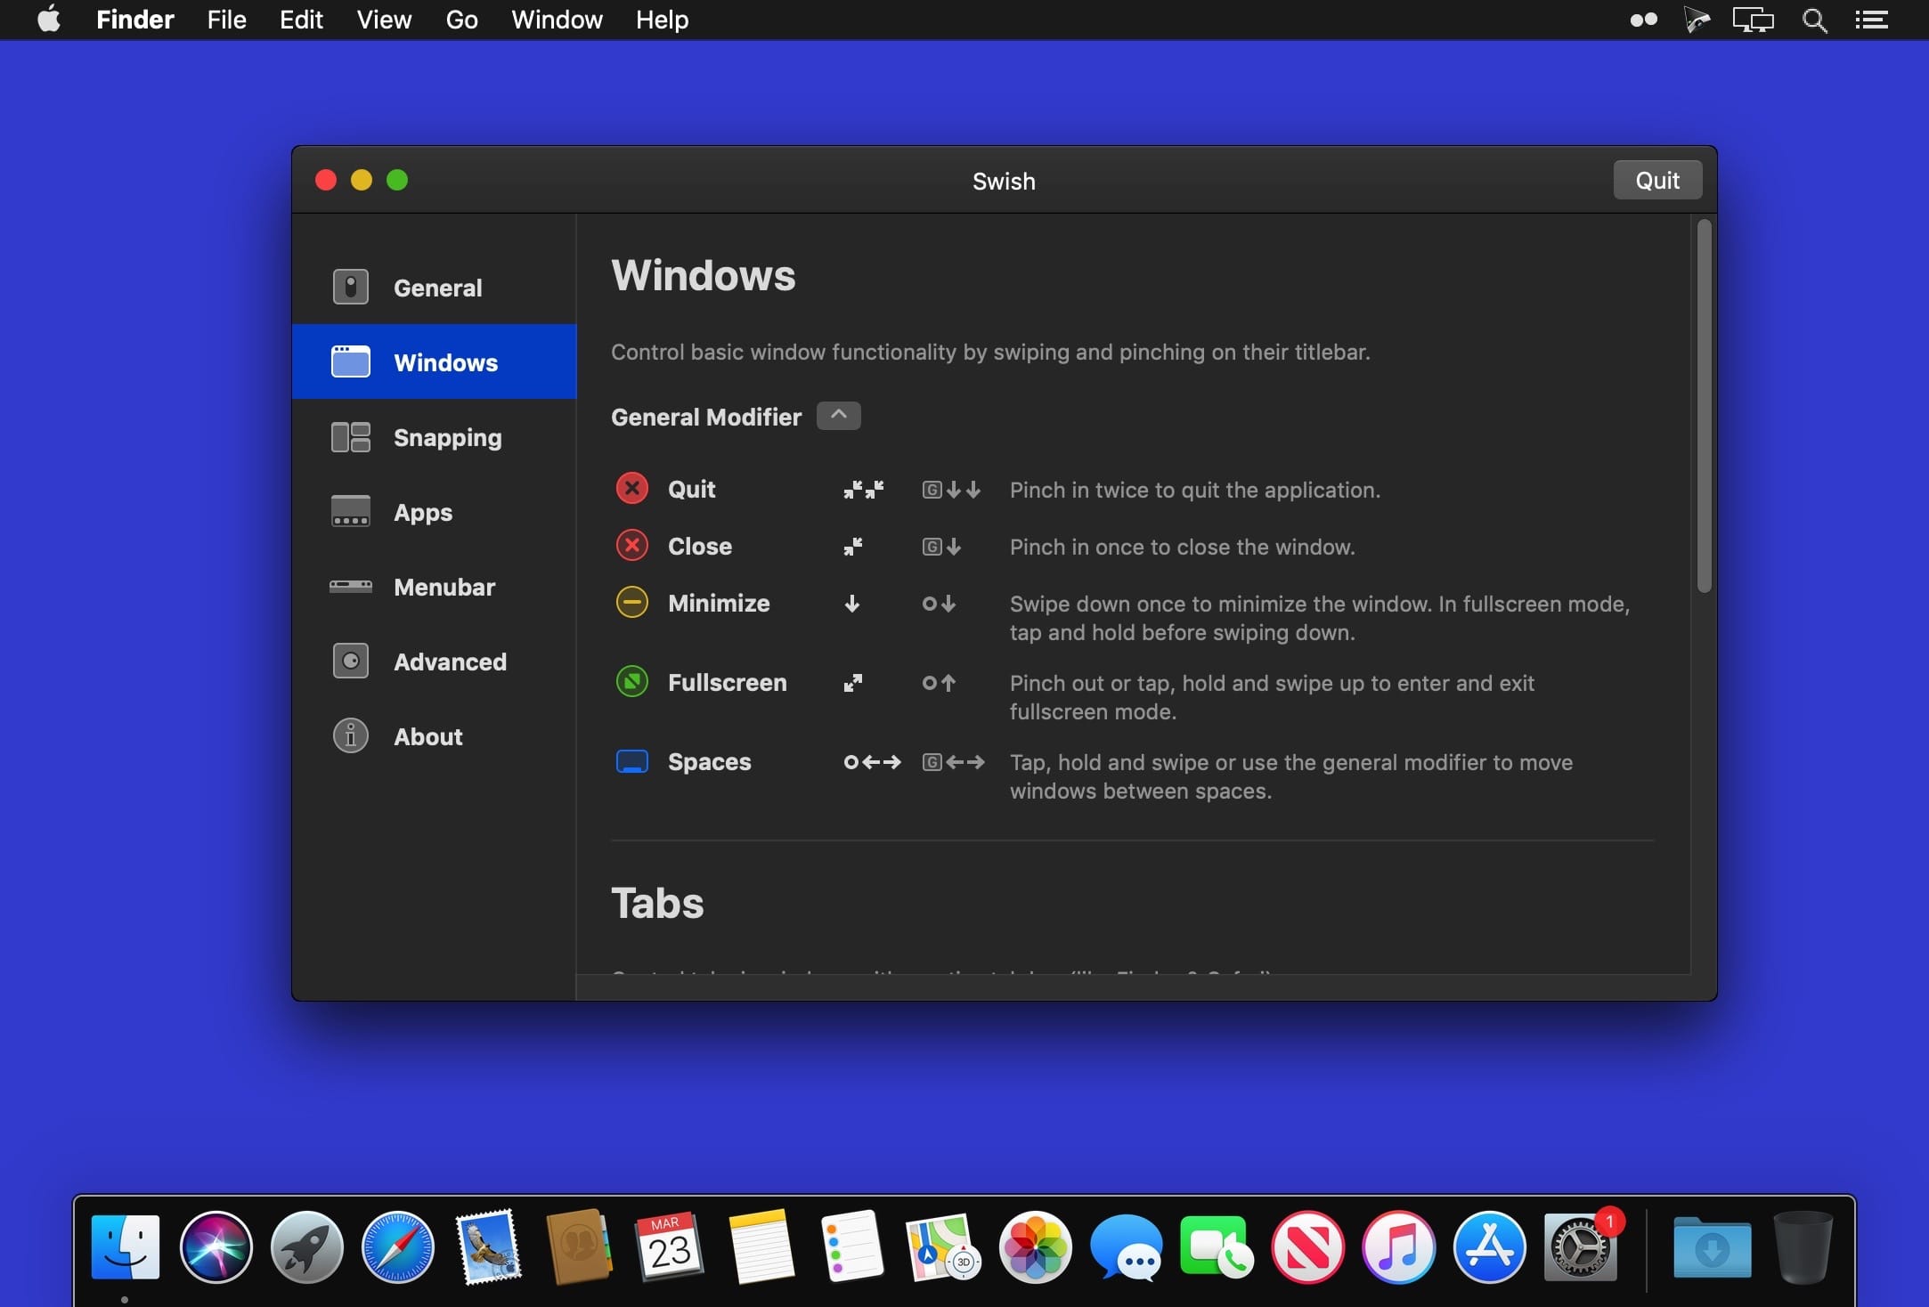Toggle the blue Spaces gesture icon

click(632, 761)
